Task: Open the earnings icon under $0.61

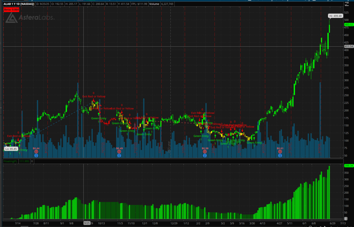Action: point(280,151)
